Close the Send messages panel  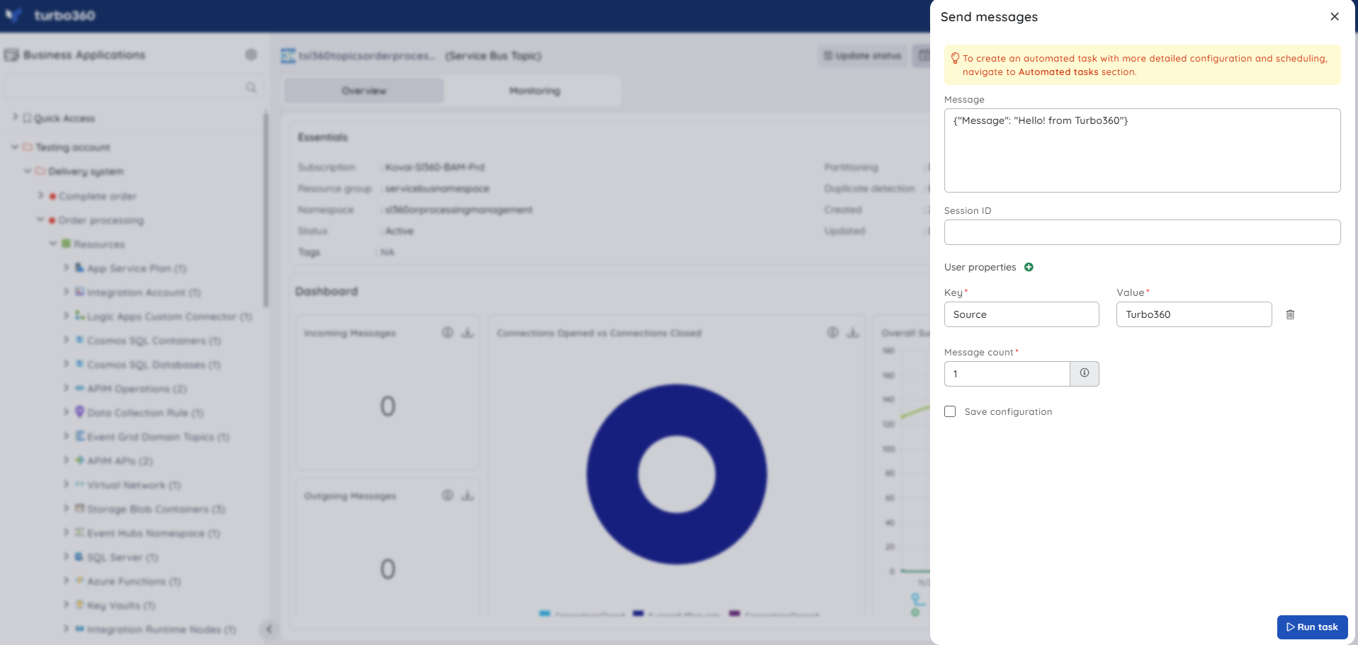point(1335,16)
